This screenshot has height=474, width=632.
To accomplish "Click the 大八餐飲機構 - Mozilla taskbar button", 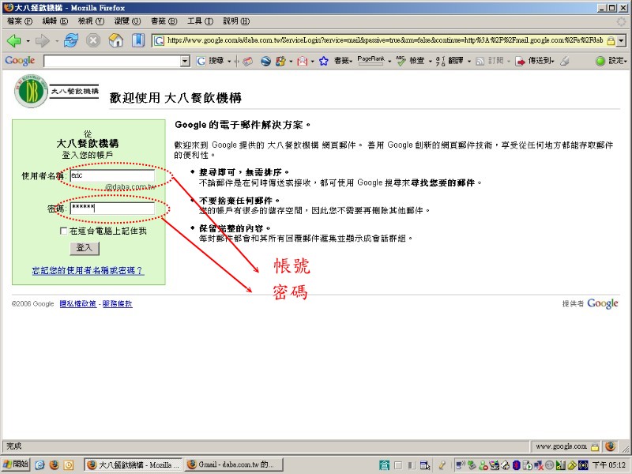I will pyautogui.click(x=134, y=465).
